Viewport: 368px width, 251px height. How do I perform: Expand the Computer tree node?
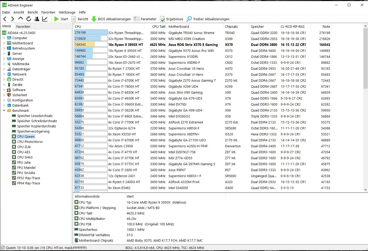coord(4,38)
